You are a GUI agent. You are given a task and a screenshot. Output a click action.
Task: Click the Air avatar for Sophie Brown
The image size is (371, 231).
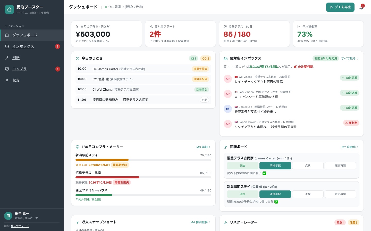[228, 124]
